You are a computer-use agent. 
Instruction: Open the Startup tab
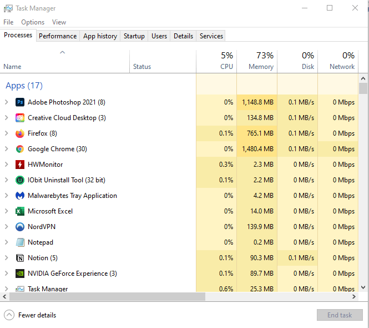(x=134, y=36)
